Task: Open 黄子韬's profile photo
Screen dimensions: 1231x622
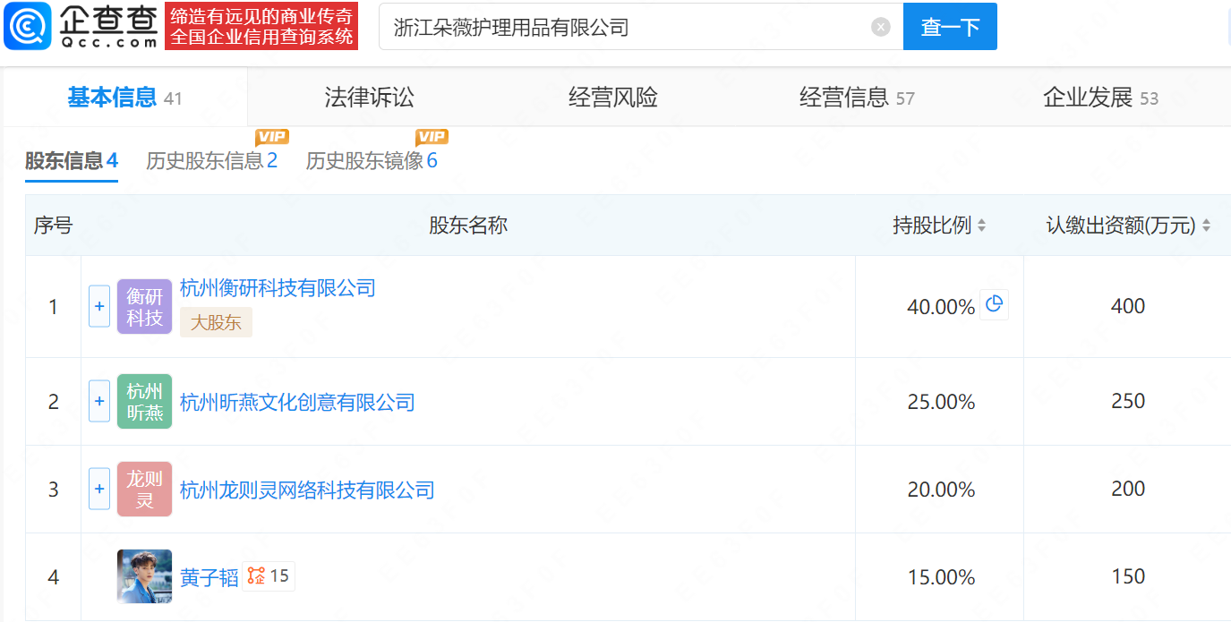Action: click(x=144, y=576)
